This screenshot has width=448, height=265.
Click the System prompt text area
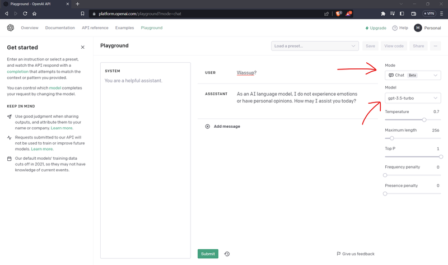(146, 161)
